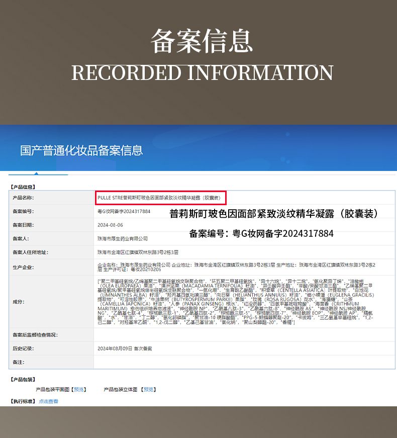Click 点击查看 next to 执行标准
The height and width of the screenshot is (438, 397).
click(49, 401)
